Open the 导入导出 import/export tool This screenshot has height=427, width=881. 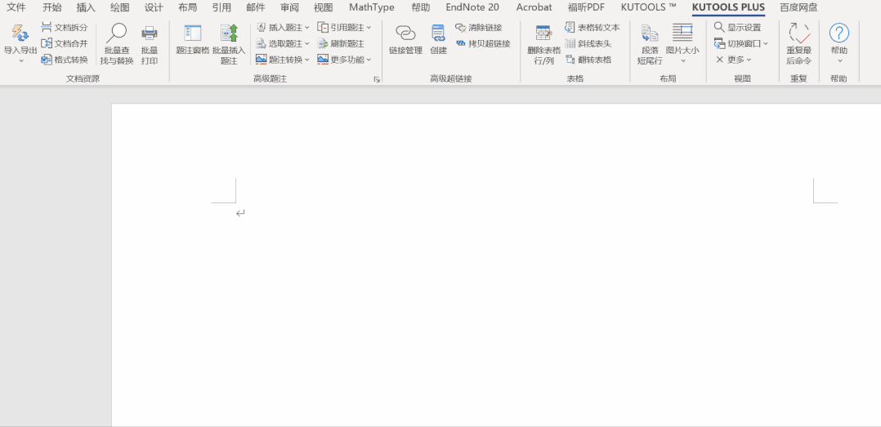click(20, 44)
